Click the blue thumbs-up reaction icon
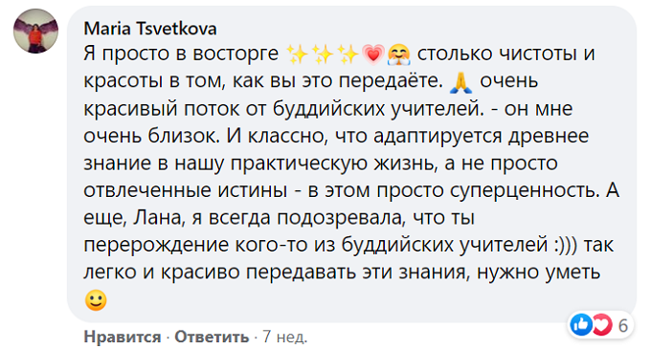Viewport: 651px width, 349px height. [581, 324]
